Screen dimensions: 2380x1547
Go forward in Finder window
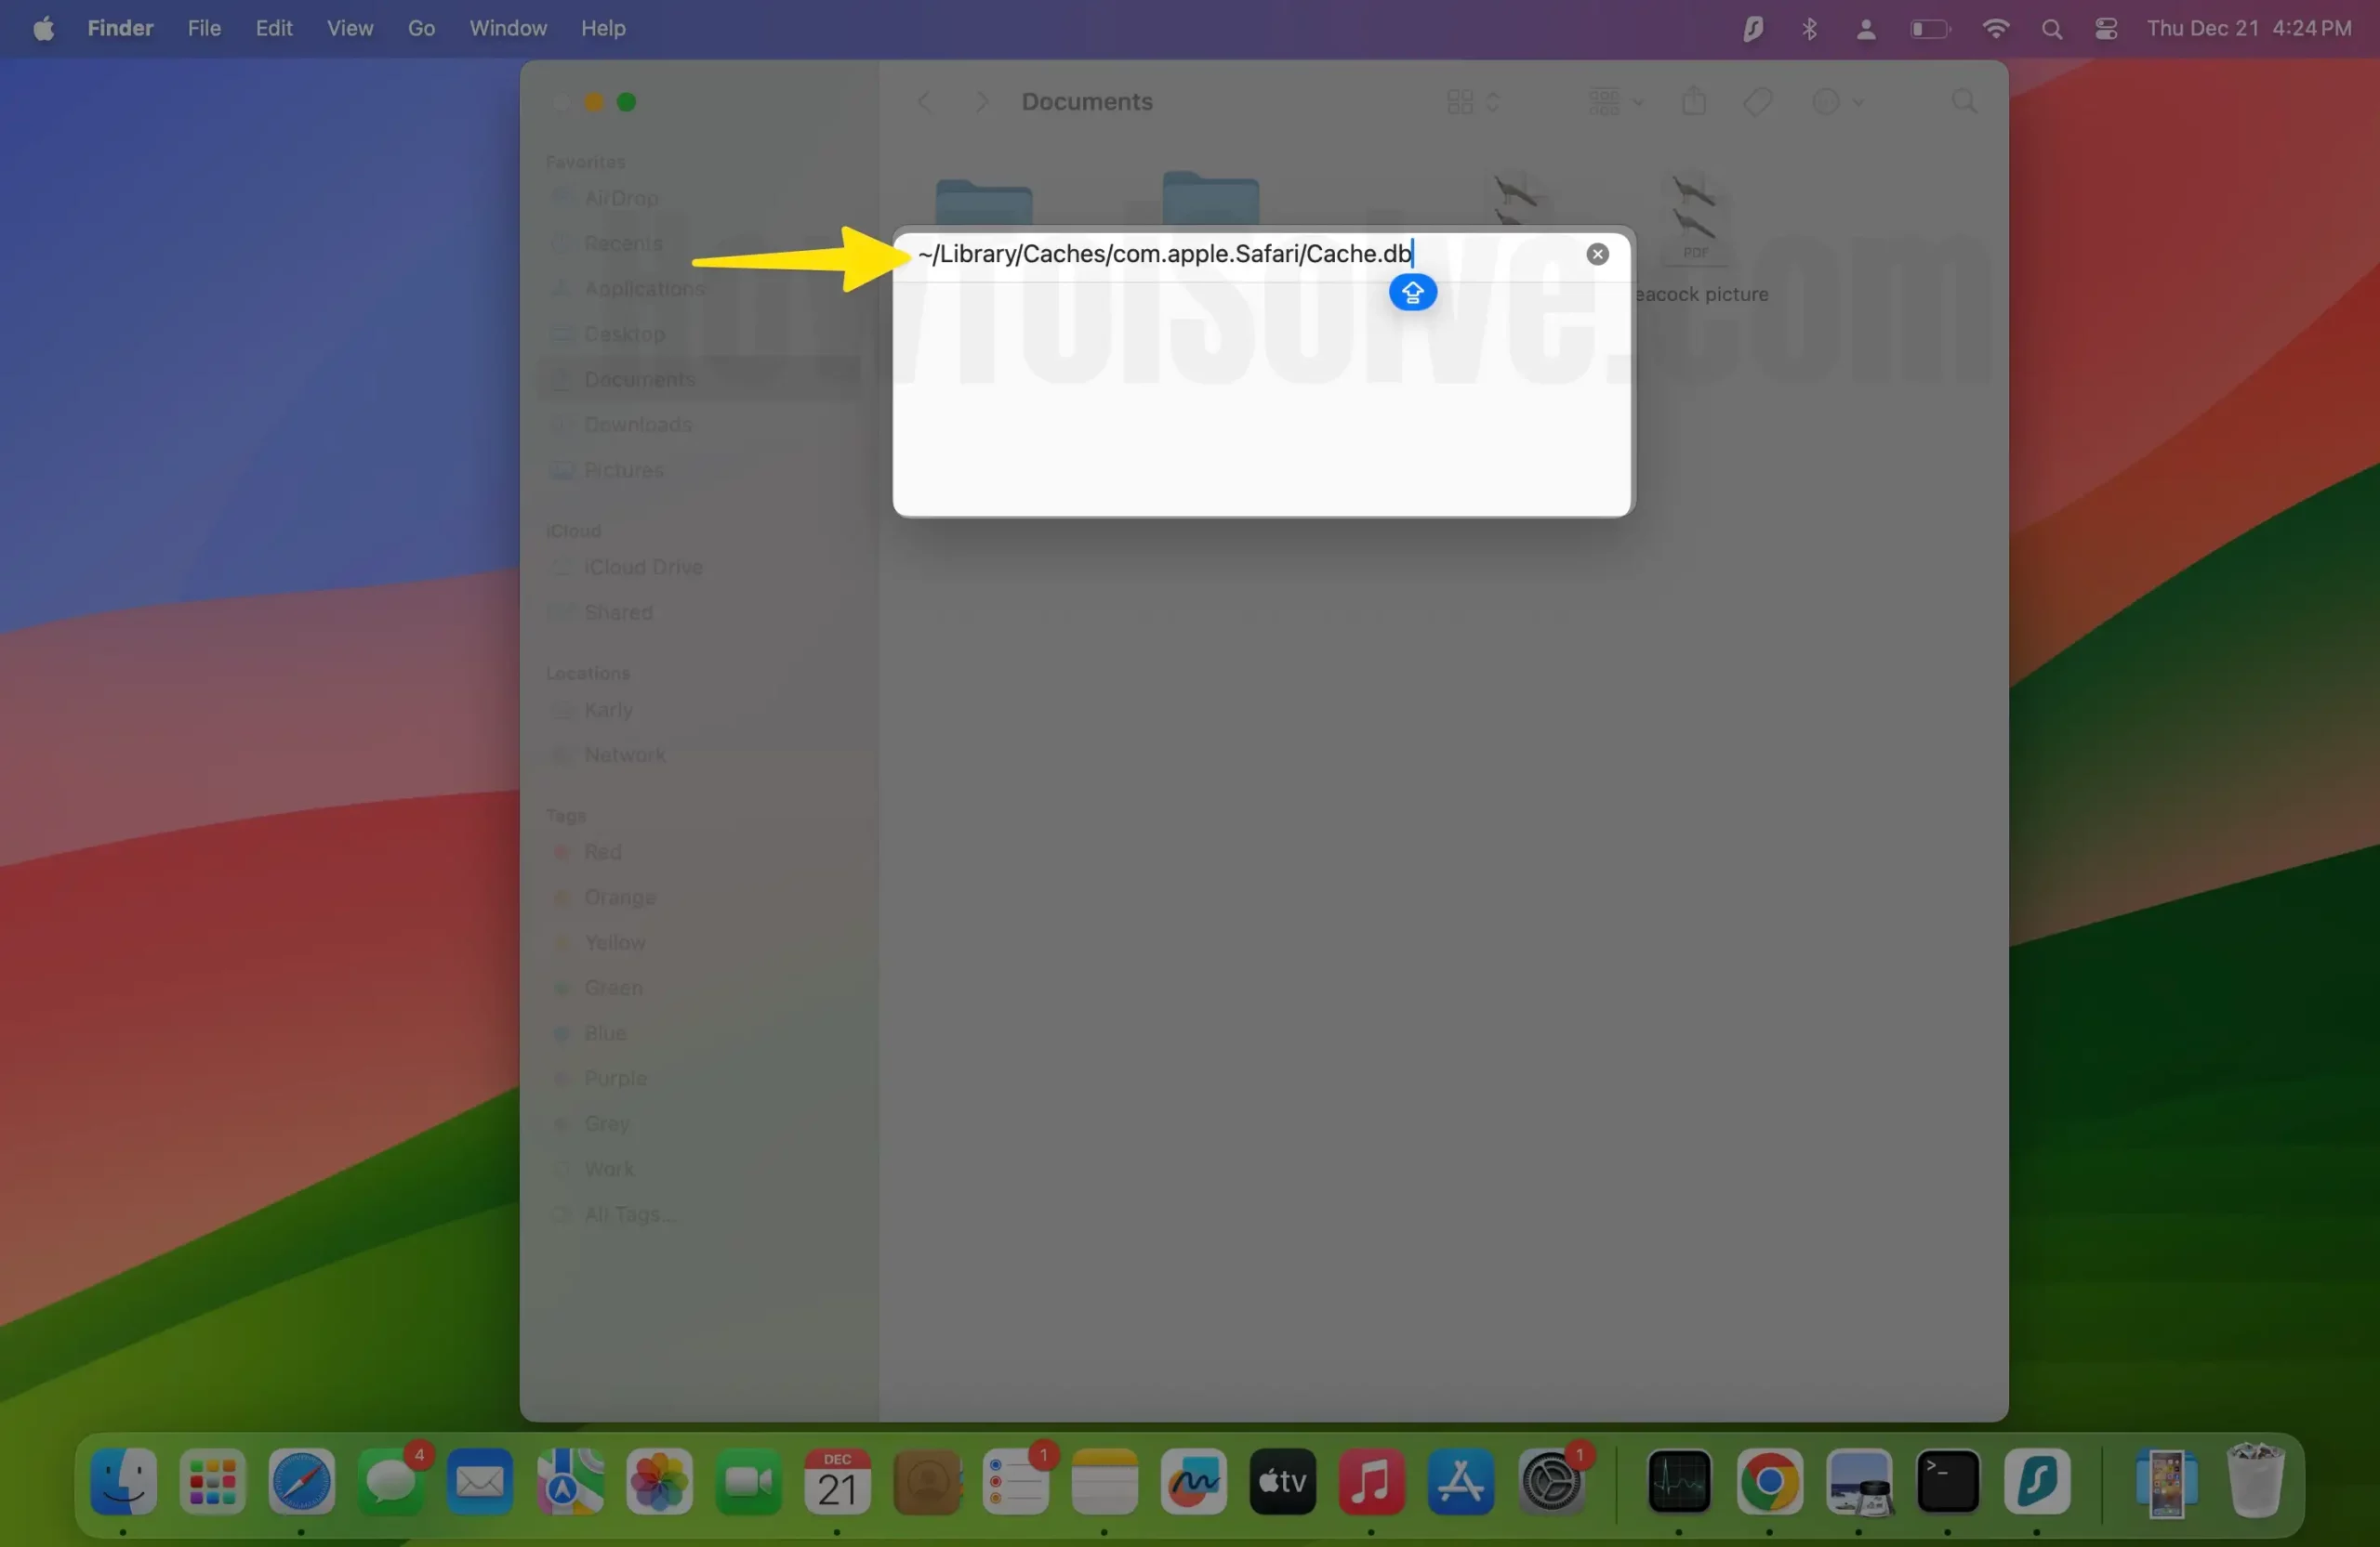coord(982,102)
